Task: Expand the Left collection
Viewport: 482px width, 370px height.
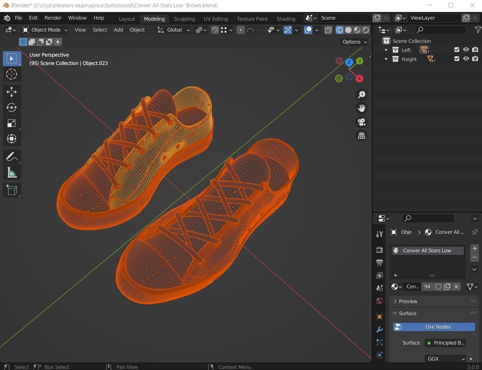Action: pos(386,50)
